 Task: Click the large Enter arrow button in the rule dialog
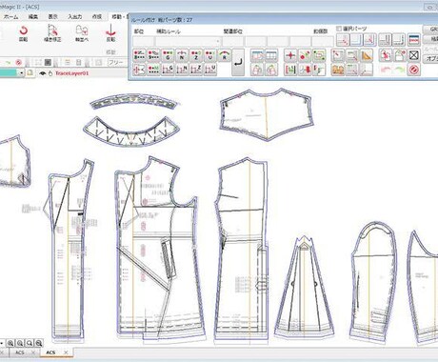(238, 63)
